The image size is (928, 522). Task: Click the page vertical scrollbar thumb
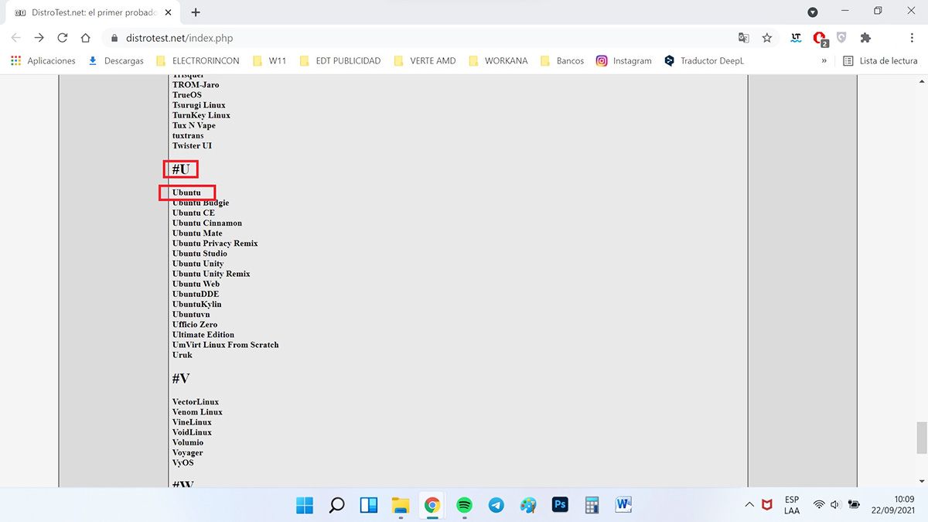click(921, 438)
